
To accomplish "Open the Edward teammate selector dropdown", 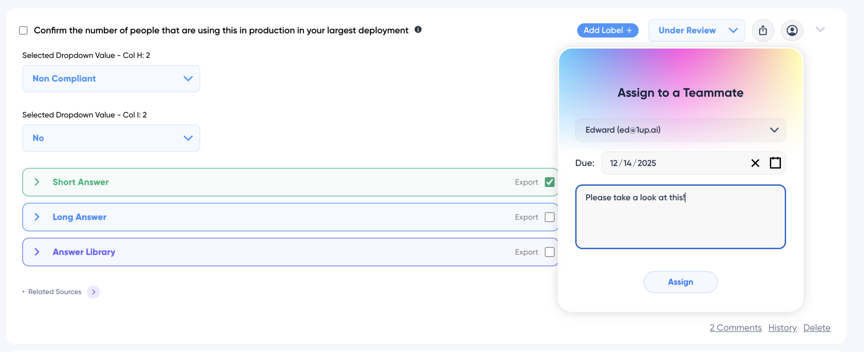I will 680,130.
